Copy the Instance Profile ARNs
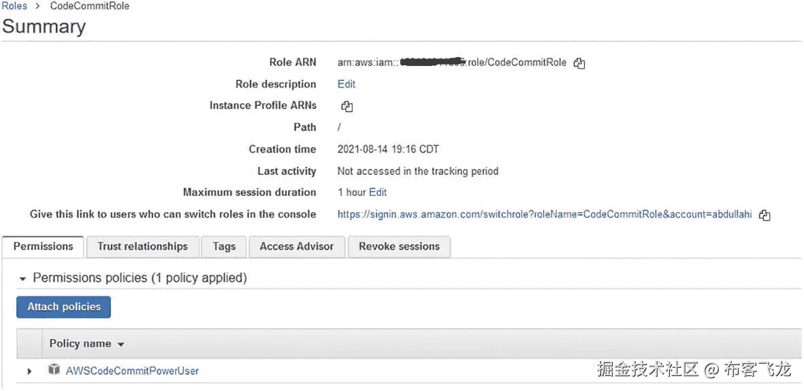 tap(347, 106)
